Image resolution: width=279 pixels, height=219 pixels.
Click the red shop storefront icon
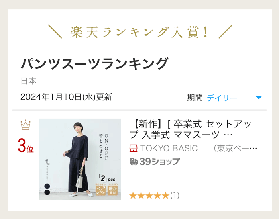coord(133,148)
